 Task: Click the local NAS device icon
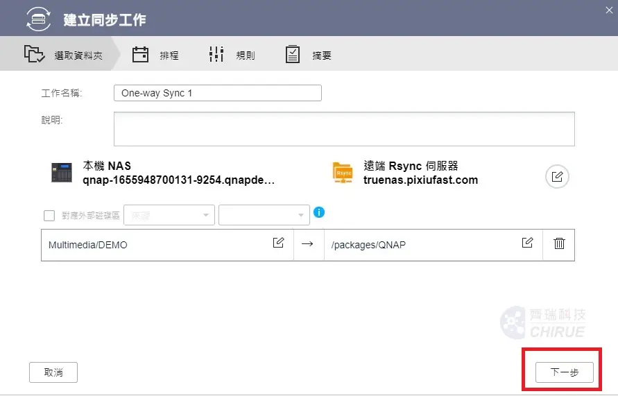coord(62,173)
